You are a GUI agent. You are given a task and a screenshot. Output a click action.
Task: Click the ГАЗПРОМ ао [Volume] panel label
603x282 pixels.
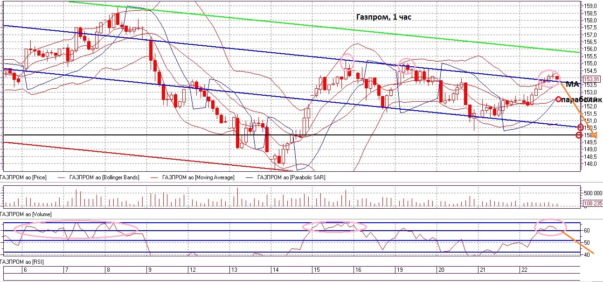(x=26, y=214)
